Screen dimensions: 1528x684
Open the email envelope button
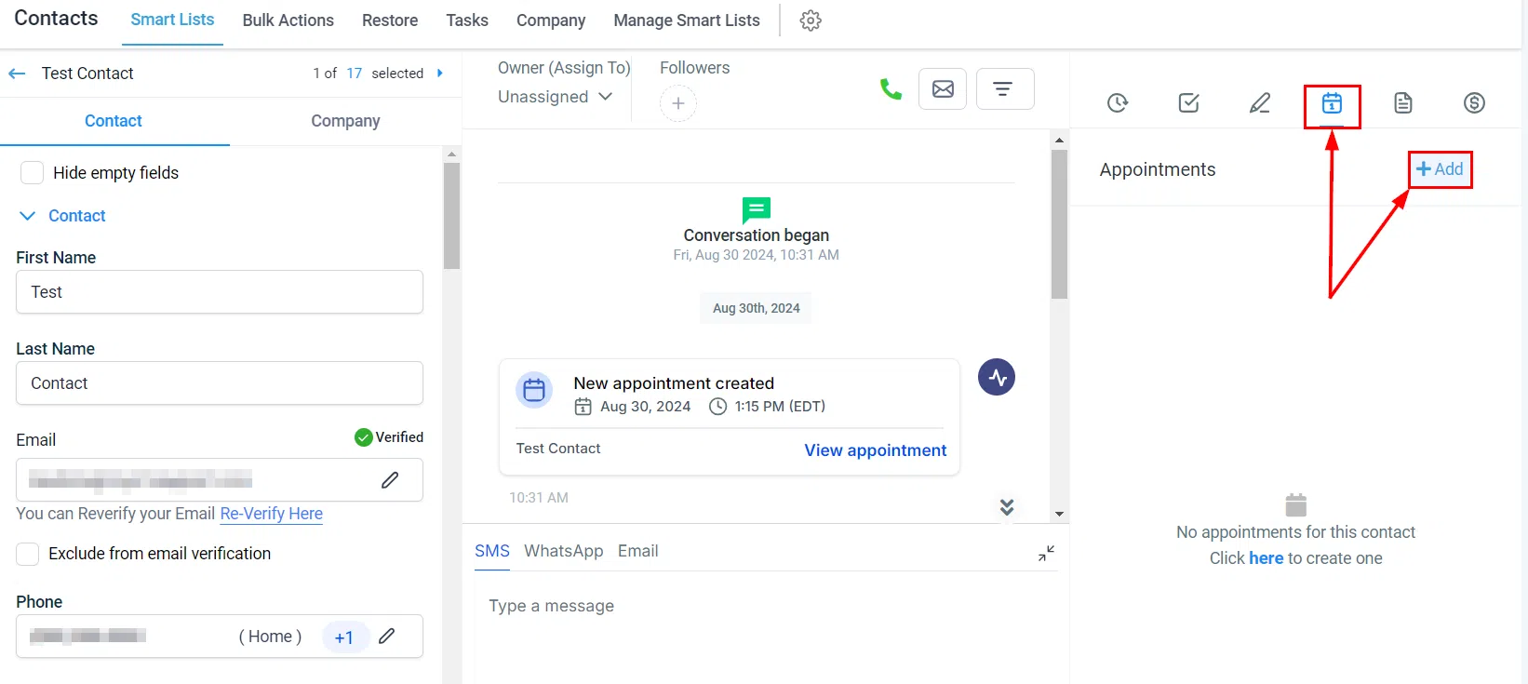click(943, 89)
